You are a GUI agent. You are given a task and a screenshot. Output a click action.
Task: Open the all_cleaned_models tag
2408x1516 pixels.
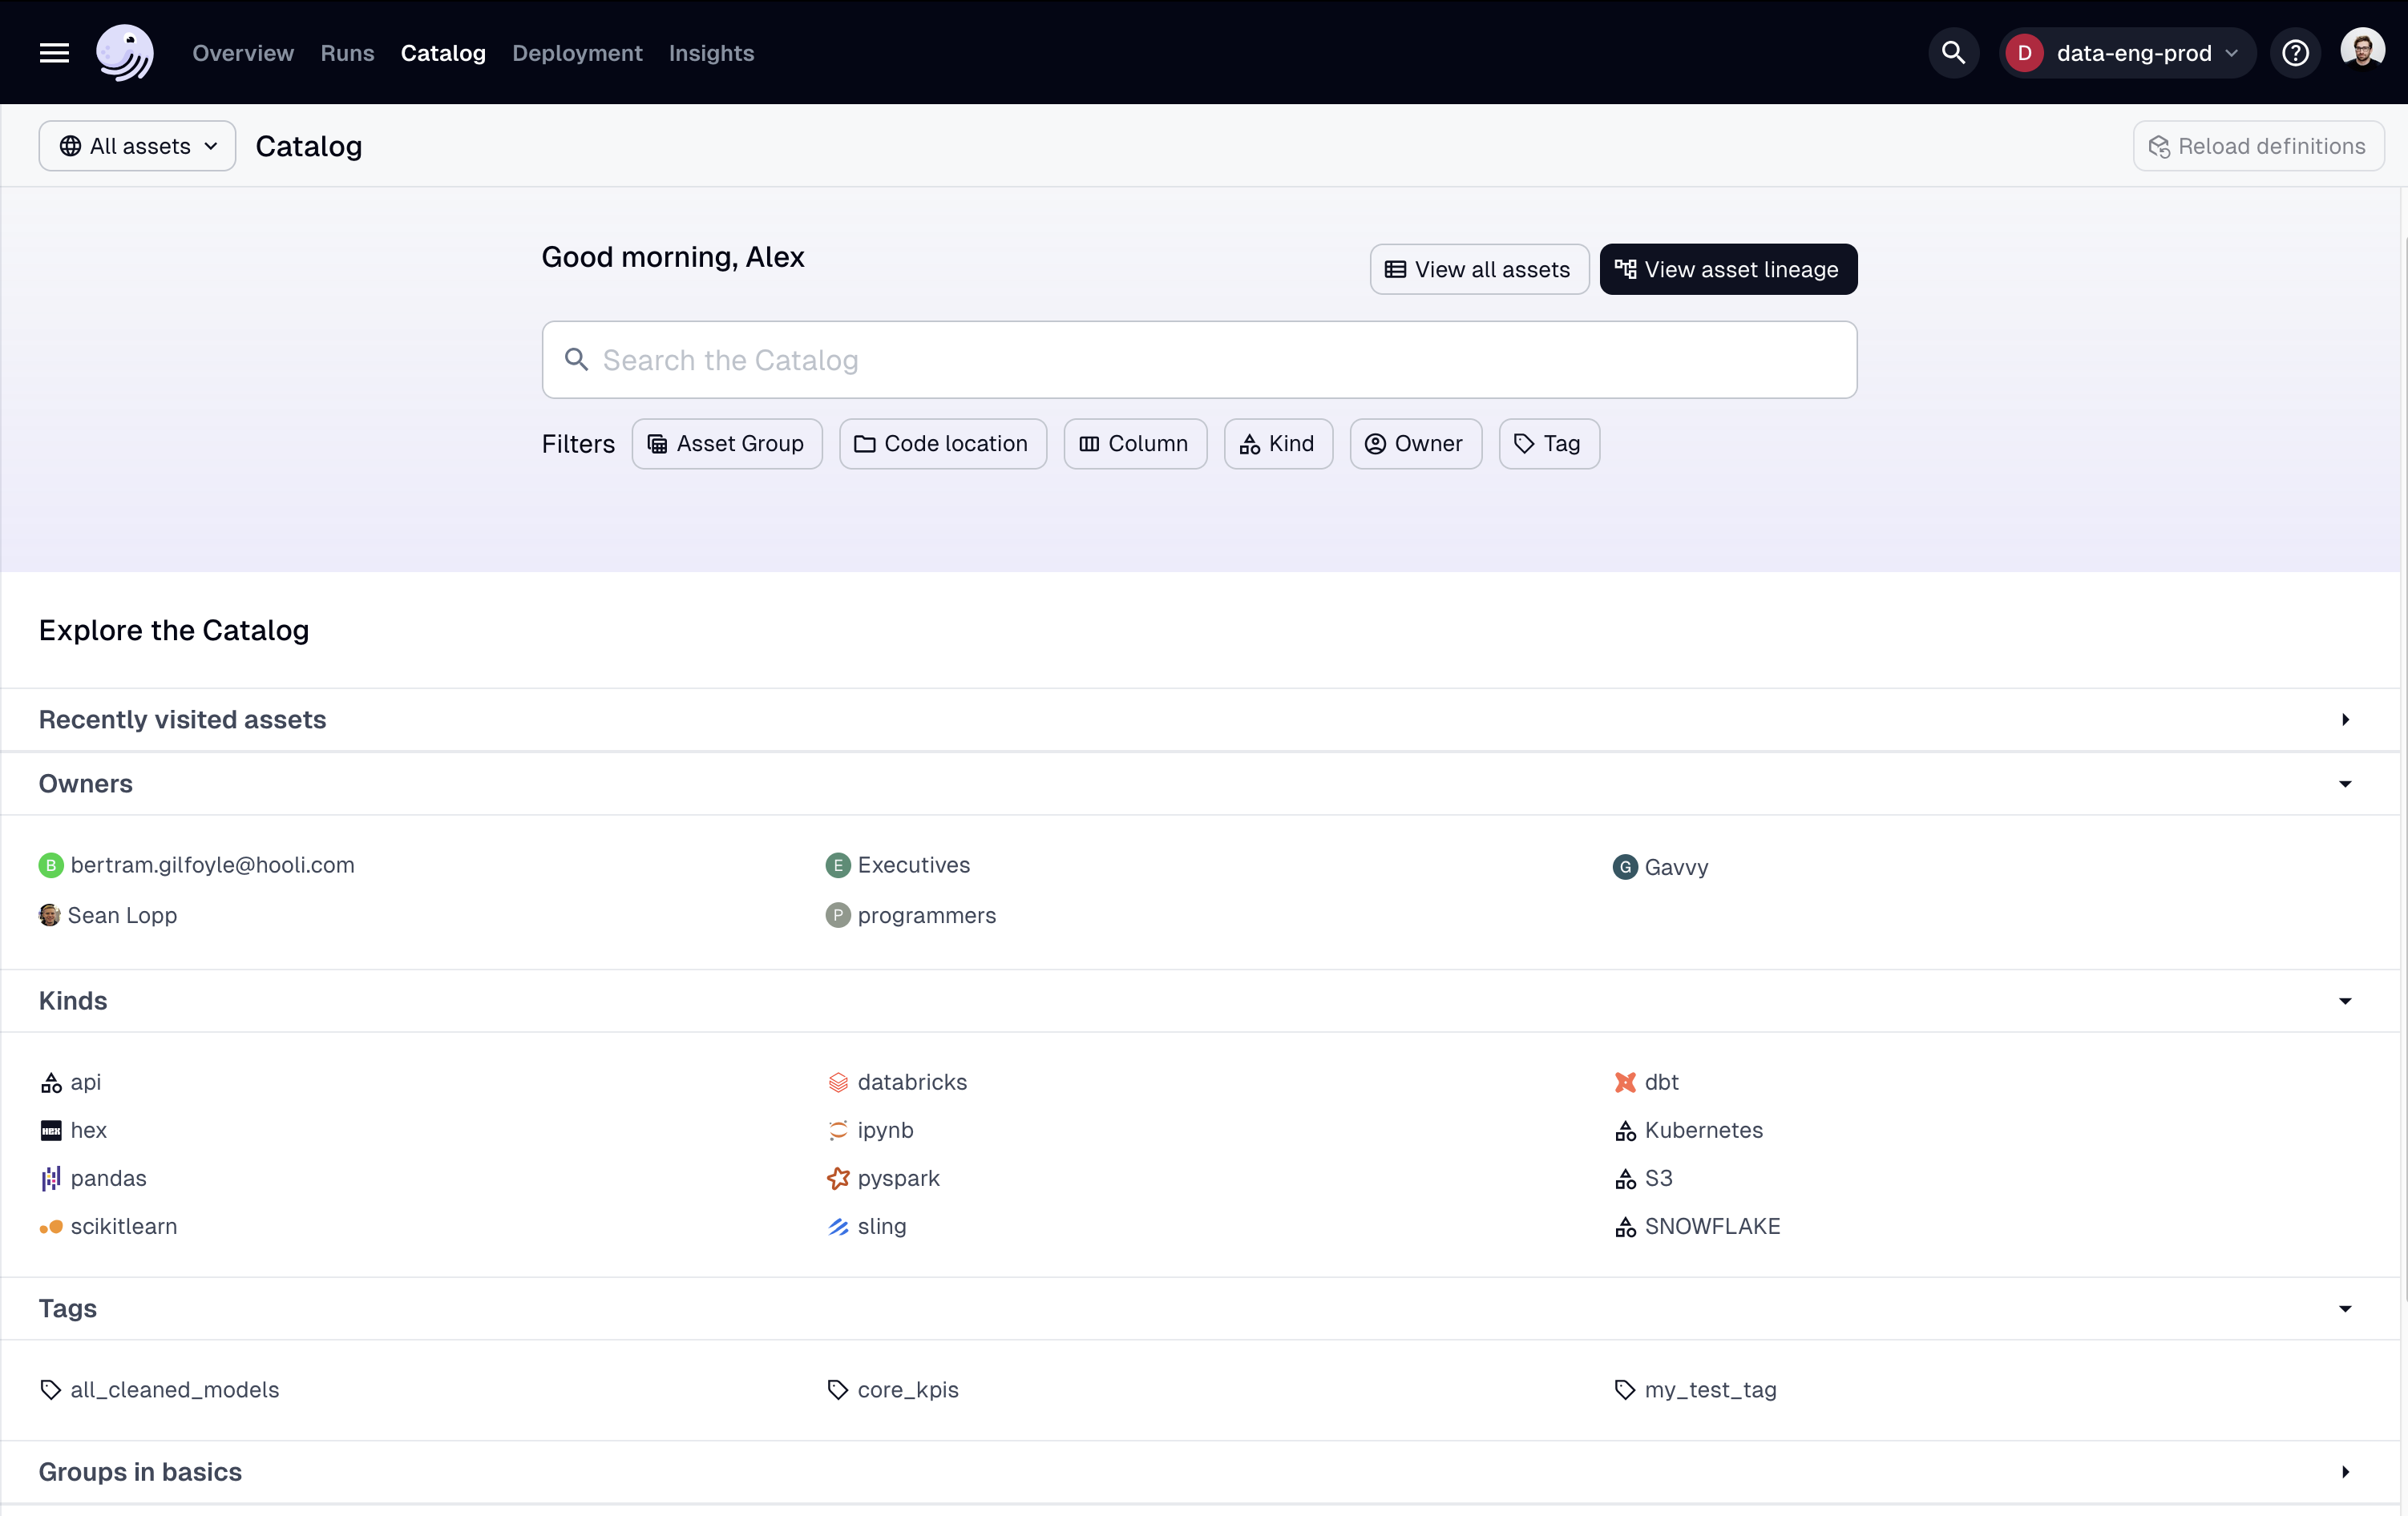174,1390
